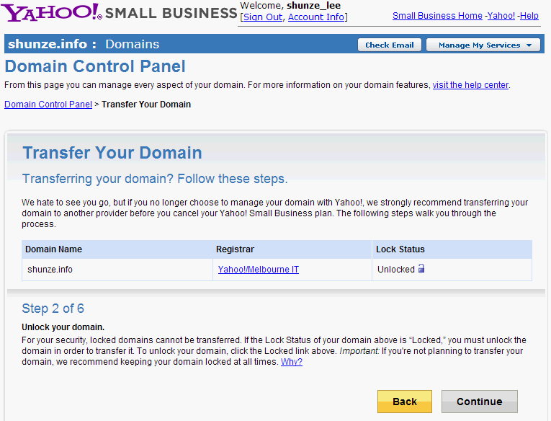Click the Domains label in blue bar

tap(132, 44)
